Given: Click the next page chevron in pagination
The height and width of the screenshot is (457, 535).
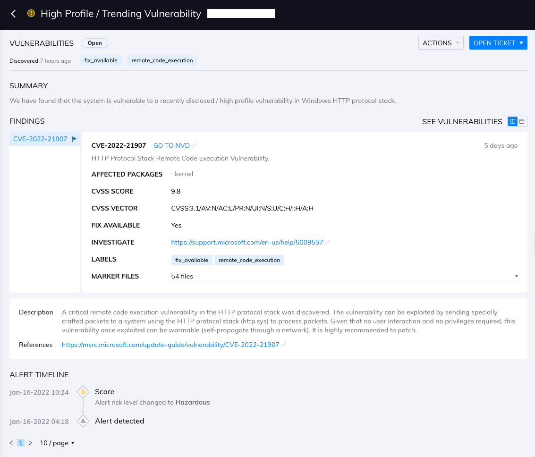Looking at the screenshot, I should click(x=30, y=443).
